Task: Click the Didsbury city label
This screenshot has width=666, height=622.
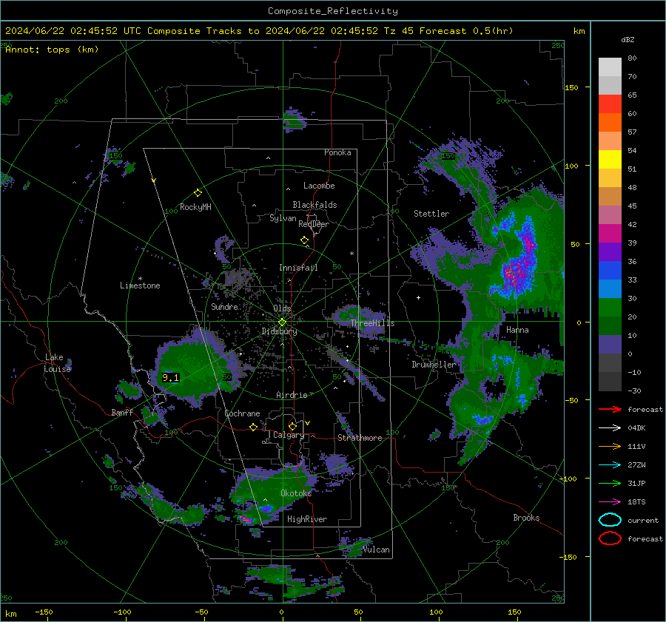Action: pos(279,331)
